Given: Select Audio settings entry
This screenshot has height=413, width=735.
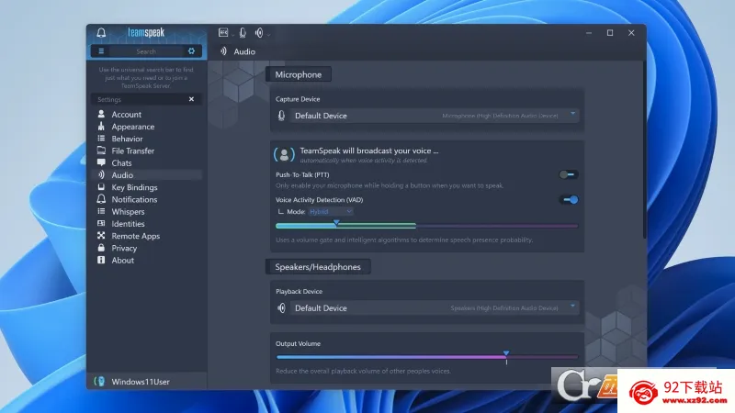Looking at the screenshot, I should (x=146, y=174).
